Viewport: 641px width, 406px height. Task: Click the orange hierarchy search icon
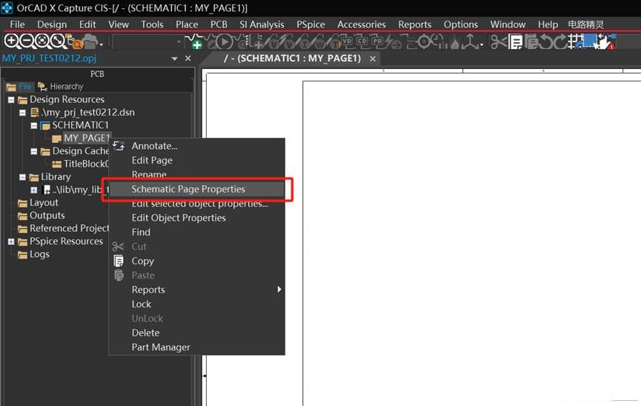[x=74, y=42]
